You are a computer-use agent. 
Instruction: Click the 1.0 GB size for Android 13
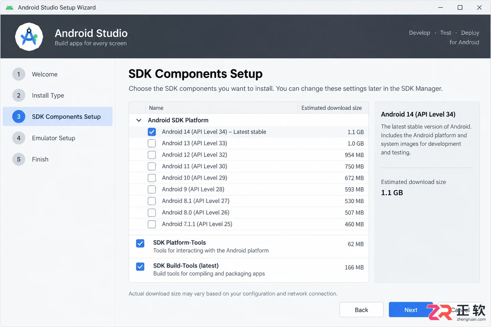356,144
